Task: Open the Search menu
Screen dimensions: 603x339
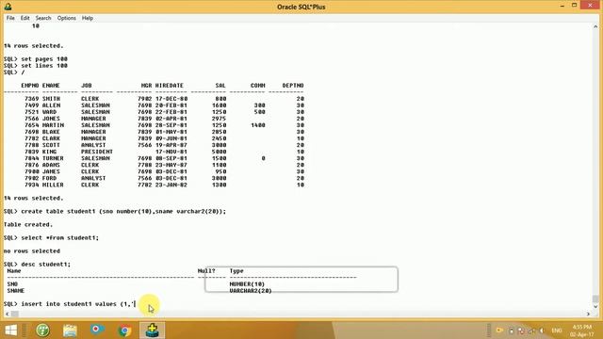Action: 43,18
